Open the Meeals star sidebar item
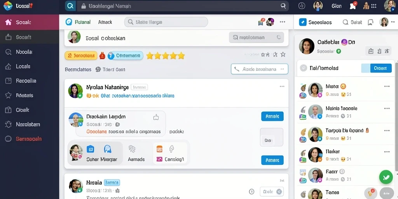Viewport: 398px width, 199px height. tap(30, 96)
